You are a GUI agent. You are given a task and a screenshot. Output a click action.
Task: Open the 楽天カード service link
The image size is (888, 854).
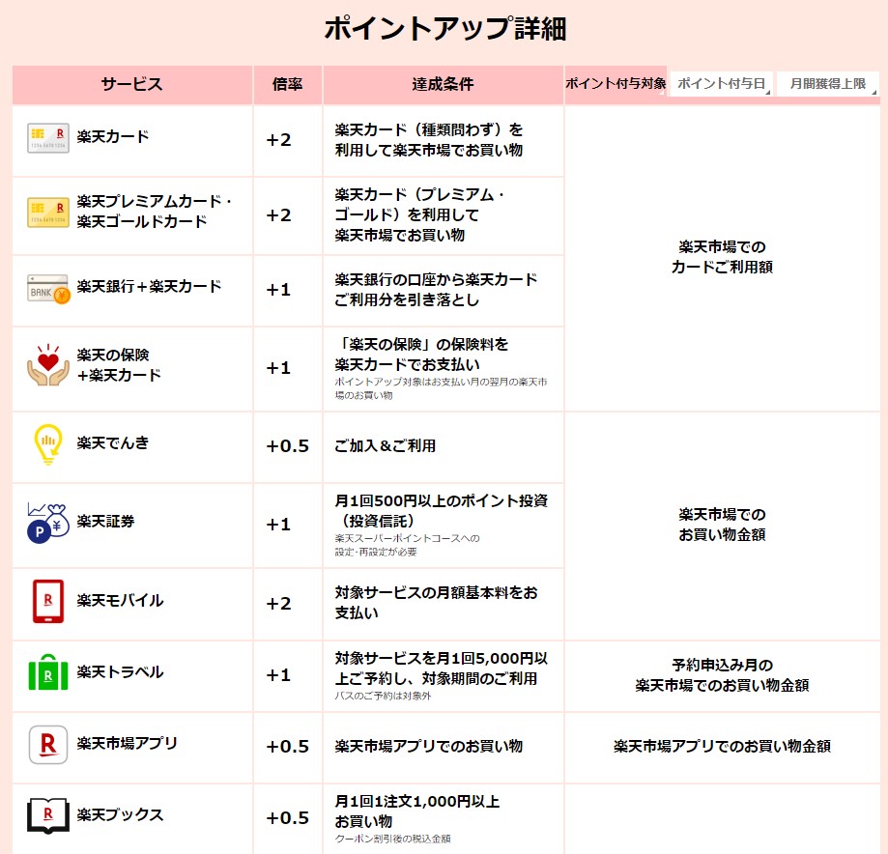pos(113,137)
